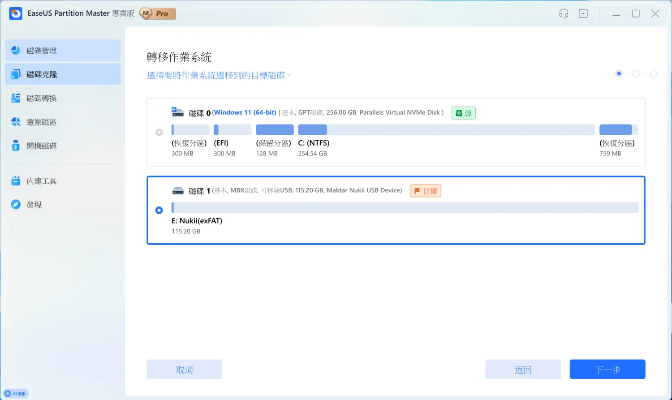Viewport: 672px width, 400px height.
Task: Click the 254.54 GB size text
Action: [x=312, y=153]
